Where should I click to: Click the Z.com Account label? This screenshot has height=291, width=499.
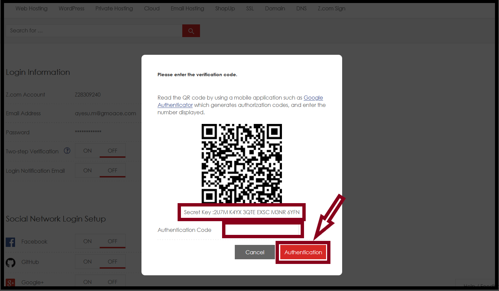pos(25,95)
